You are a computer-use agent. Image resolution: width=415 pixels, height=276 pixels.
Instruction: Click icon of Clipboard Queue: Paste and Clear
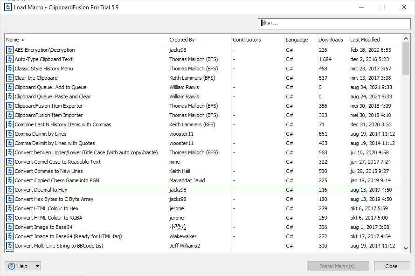coord(10,97)
